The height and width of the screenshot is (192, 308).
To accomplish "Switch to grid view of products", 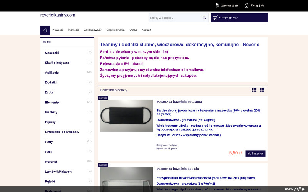I will (x=254, y=90).
